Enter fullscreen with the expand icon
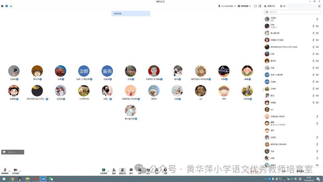 tap(255, 6)
